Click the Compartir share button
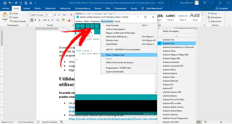This screenshot has height=124, width=232. pyautogui.click(x=222, y=8)
